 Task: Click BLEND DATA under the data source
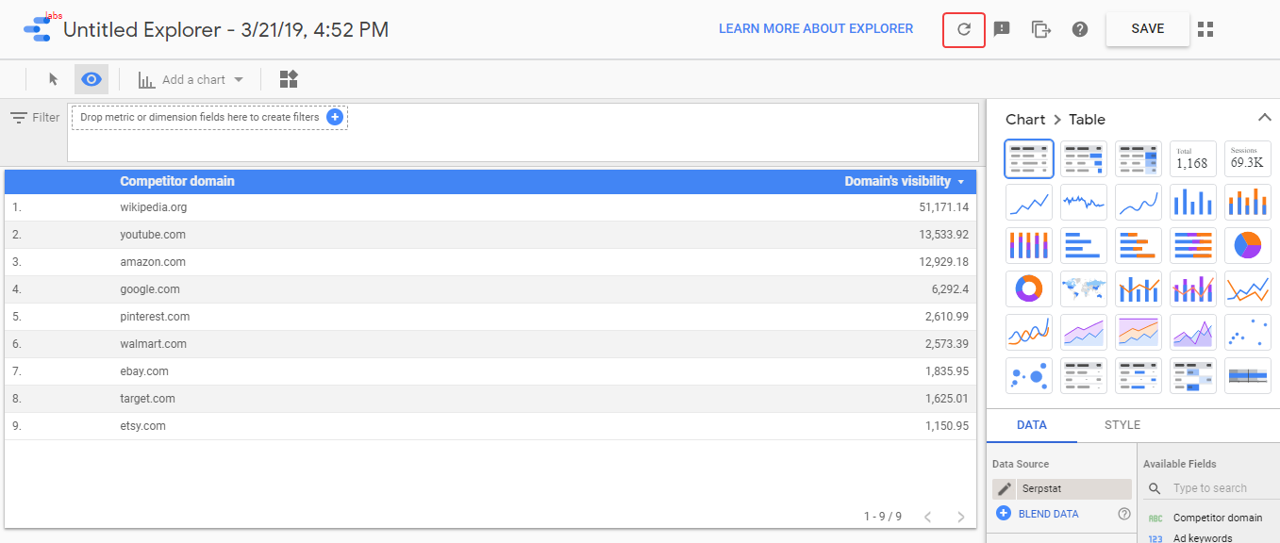[x=1048, y=514]
